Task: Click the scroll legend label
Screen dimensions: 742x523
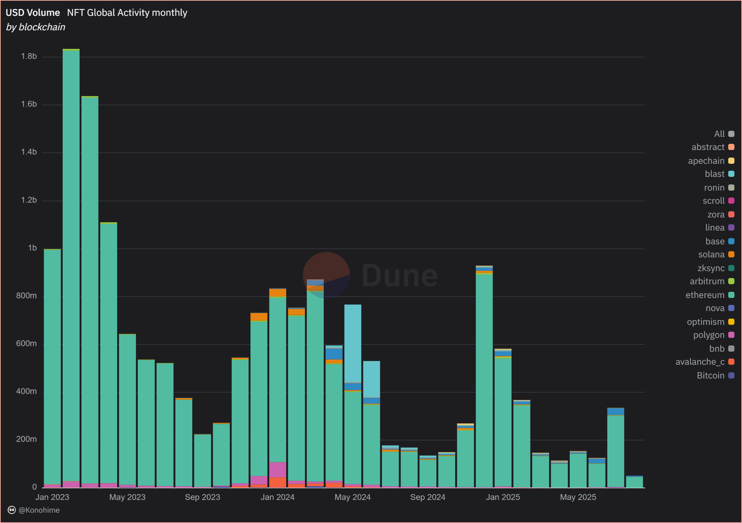Action: pos(714,201)
